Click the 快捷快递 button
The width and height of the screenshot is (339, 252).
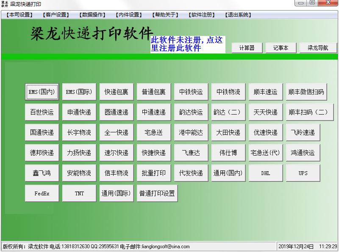pyautogui.click(x=154, y=153)
